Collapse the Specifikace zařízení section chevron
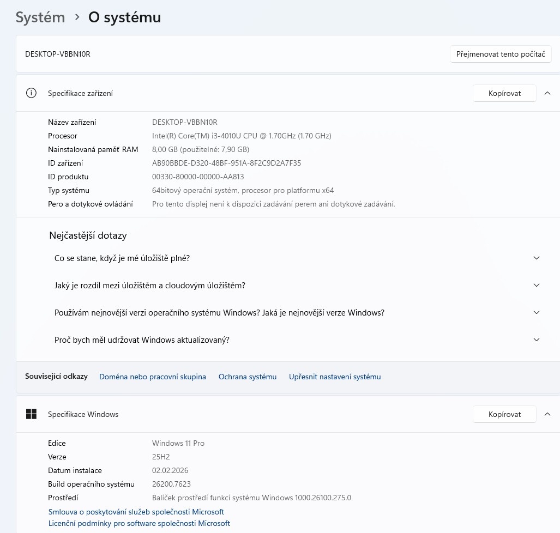This screenshot has height=533, width=560. click(x=547, y=93)
